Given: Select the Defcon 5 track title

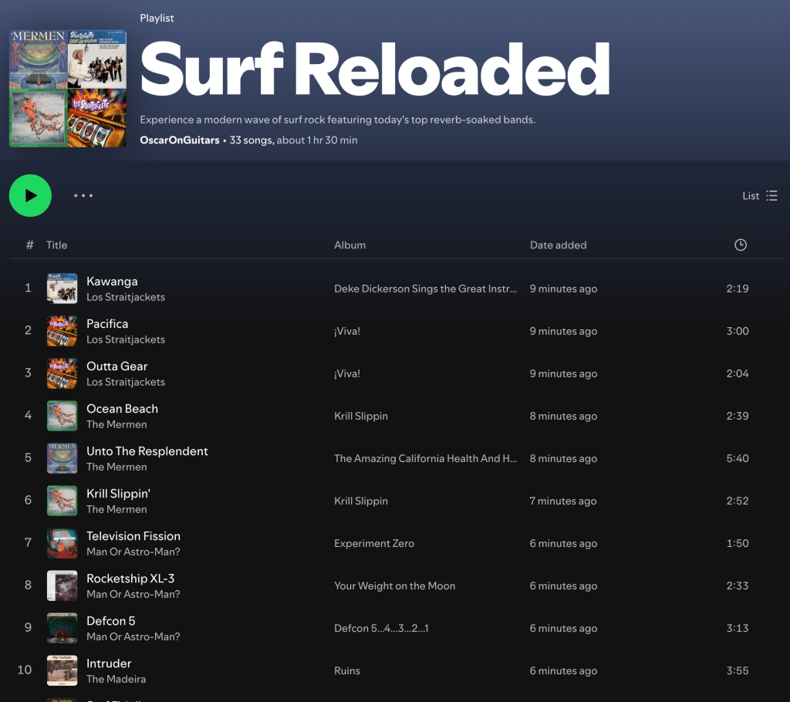Looking at the screenshot, I should click(111, 621).
